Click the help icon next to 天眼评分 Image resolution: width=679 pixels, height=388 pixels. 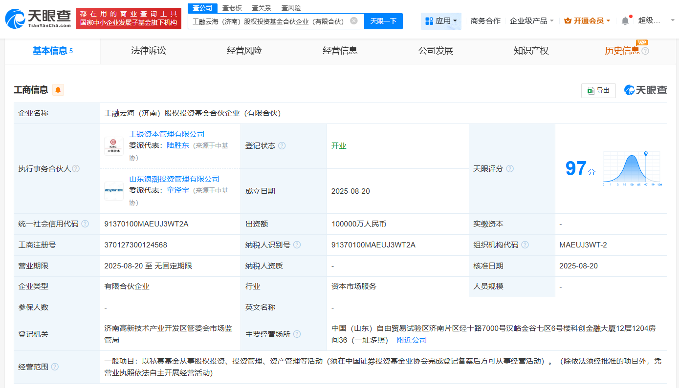click(x=510, y=168)
